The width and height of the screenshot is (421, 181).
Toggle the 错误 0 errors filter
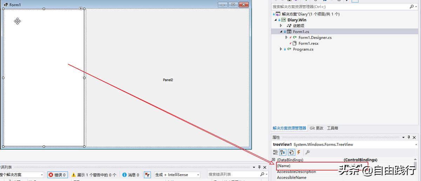57,175
